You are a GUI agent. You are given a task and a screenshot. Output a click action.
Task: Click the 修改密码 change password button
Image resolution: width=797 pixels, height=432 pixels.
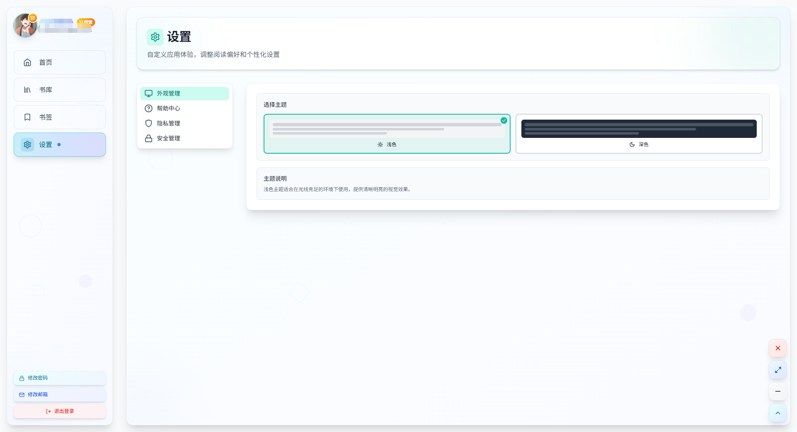click(x=60, y=378)
